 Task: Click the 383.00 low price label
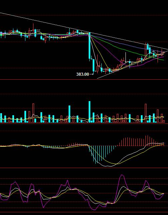(x=82, y=74)
